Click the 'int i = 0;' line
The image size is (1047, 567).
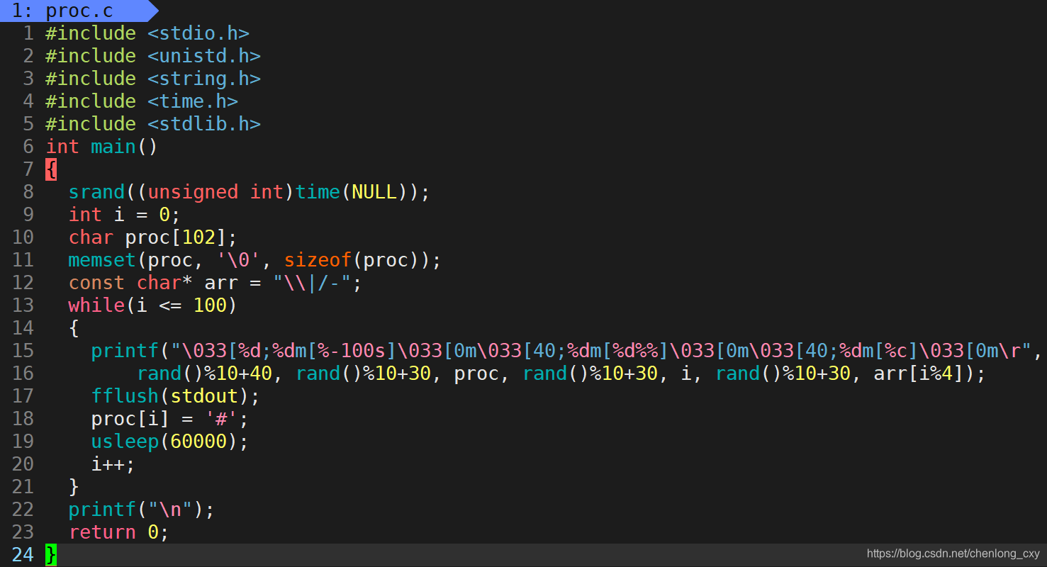(x=125, y=215)
